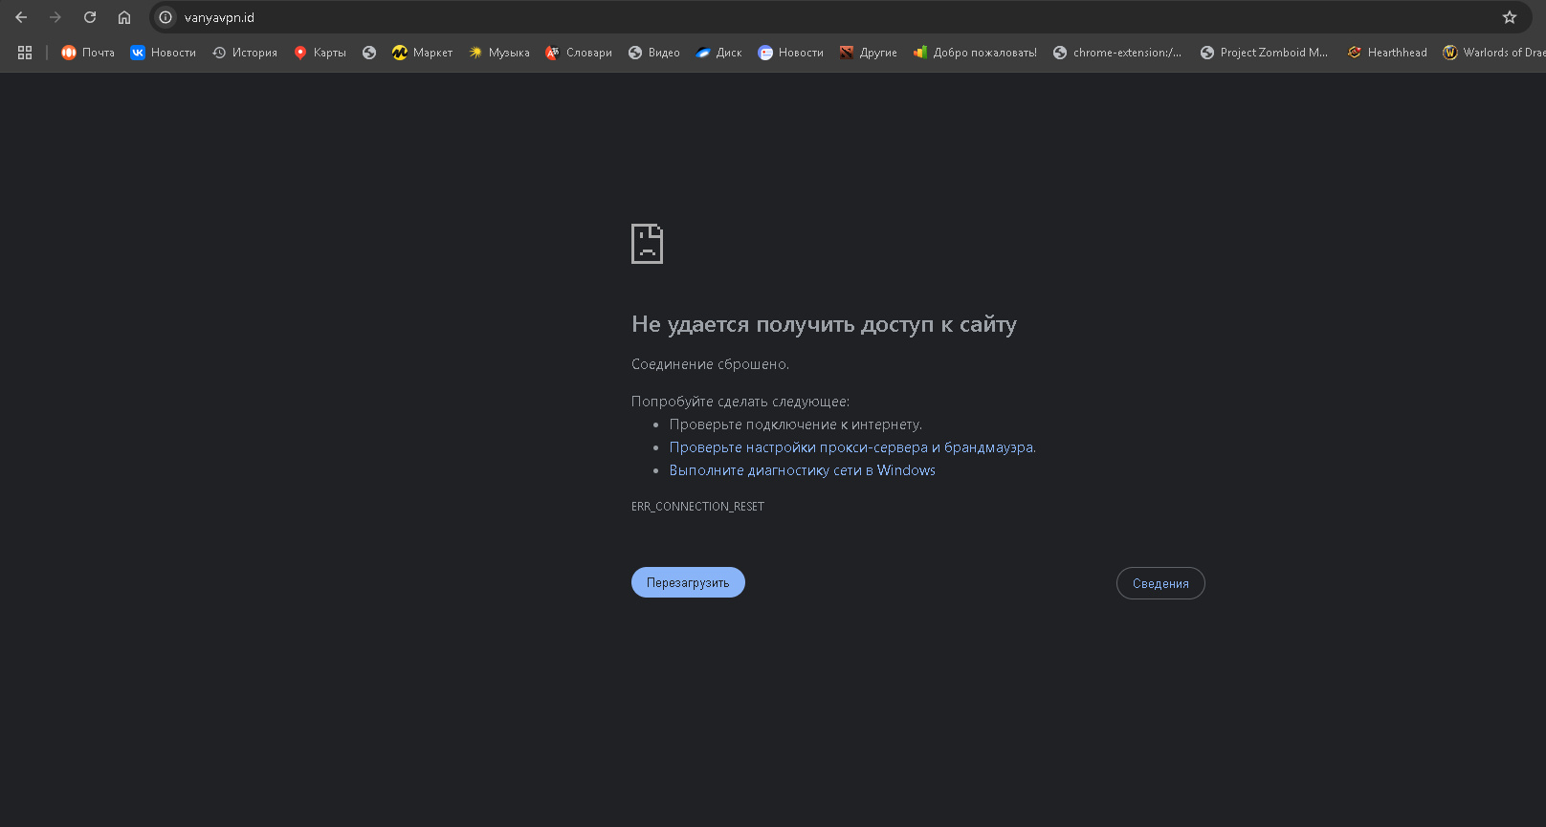1546x827 pixels.
Task: Click the sad page error icon
Action: (647, 244)
